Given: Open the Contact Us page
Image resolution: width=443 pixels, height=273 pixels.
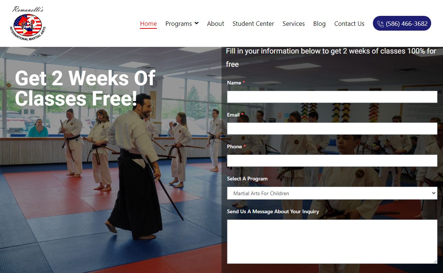Looking at the screenshot, I should click(349, 24).
